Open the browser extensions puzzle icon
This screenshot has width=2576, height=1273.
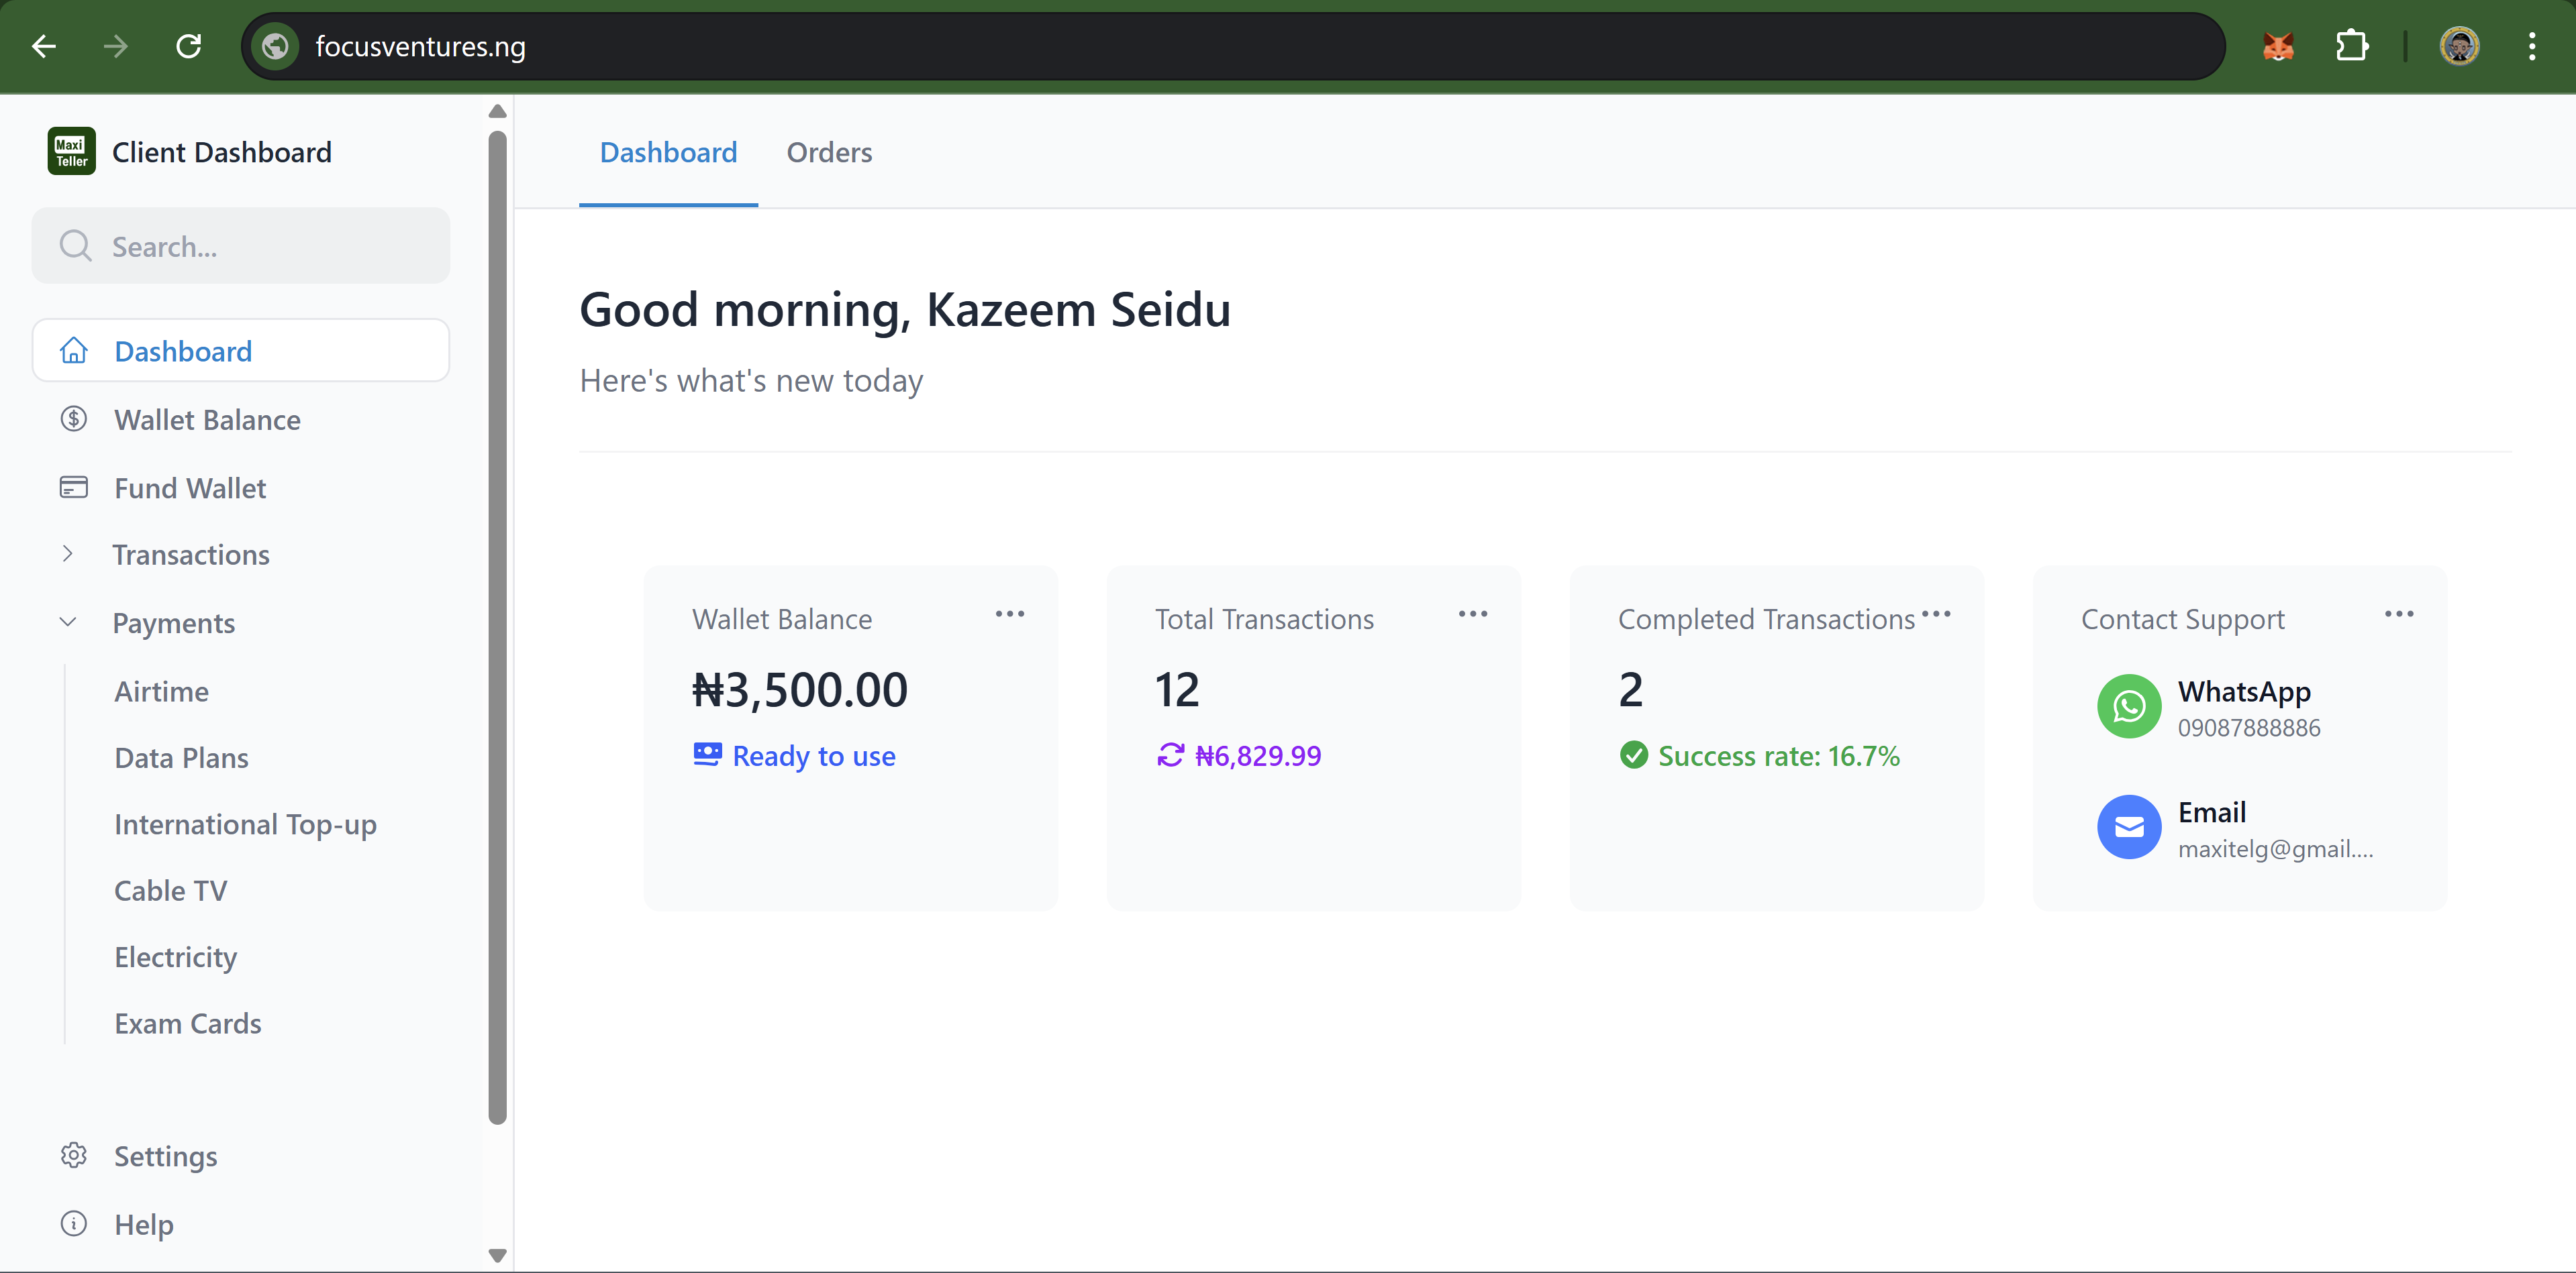pyautogui.click(x=2351, y=47)
